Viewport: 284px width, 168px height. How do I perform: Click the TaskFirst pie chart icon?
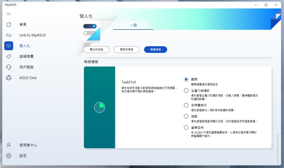coord(99,107)
